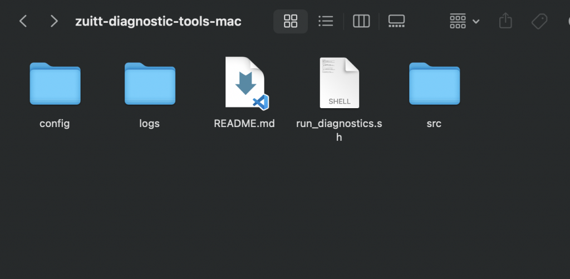The width and height of the screenshot is (570, 279).
Task: Select the config folder icon
Action: point(55,83)
